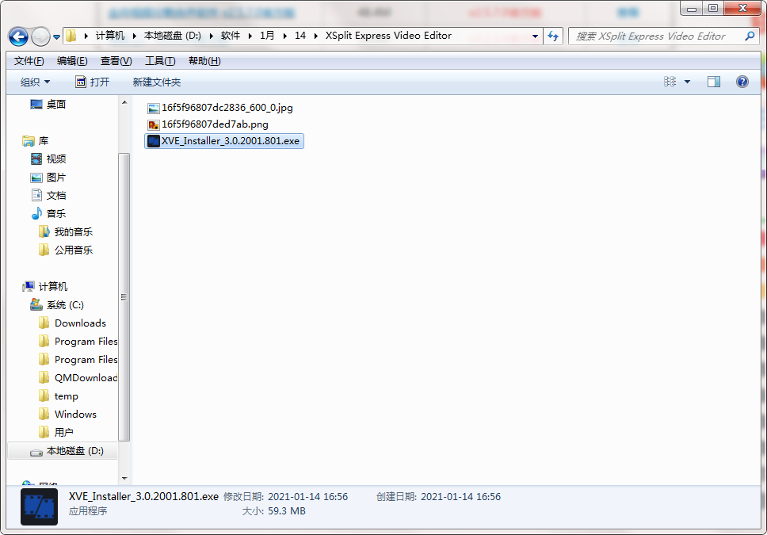Open the 编辑(E) menu

pos(72,61)
